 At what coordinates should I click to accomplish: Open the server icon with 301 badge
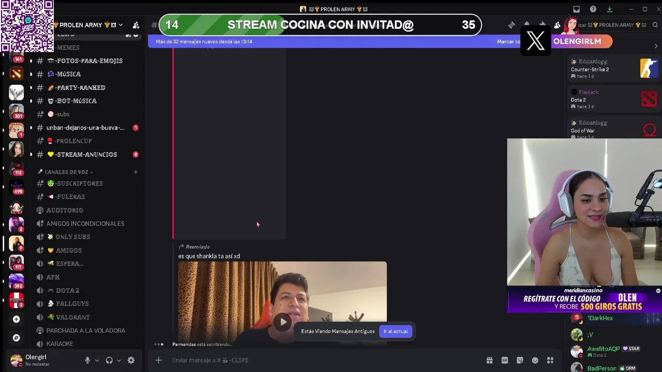pos(16,111)
